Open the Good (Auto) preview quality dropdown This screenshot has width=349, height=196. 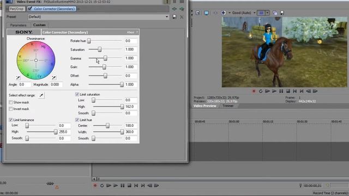(x=255, y=13)
